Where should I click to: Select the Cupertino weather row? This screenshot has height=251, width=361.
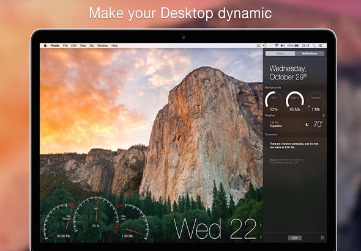[x=295, y=125]
